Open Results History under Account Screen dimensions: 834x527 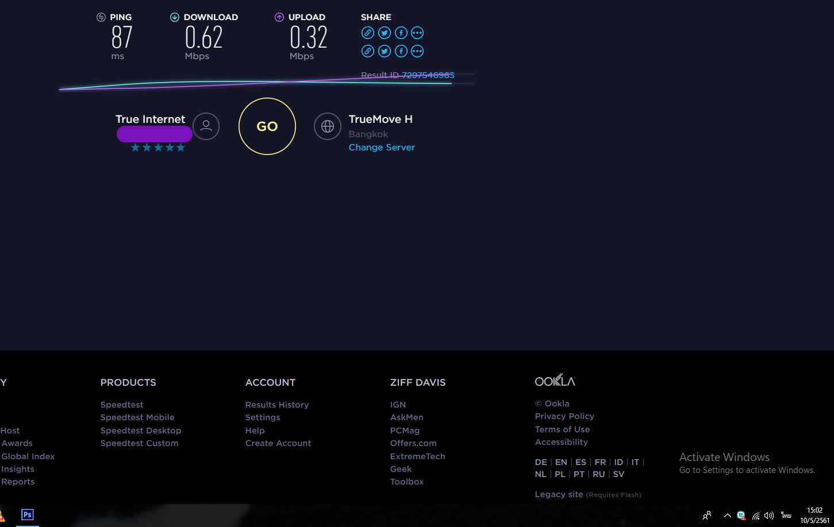[x=277, y=405]
